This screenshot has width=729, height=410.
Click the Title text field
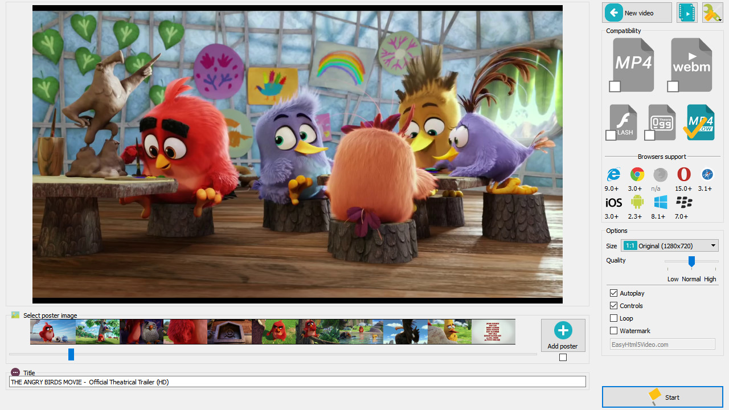coord(297,382)
